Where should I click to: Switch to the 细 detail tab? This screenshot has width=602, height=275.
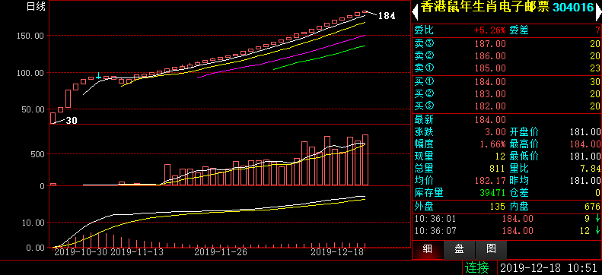tap(428, 250)
